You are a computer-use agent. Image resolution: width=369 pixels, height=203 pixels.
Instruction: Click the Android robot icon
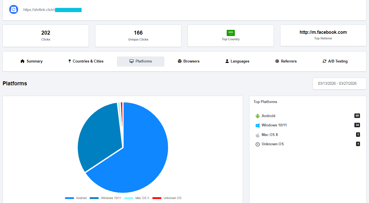(x=257, y=116)
